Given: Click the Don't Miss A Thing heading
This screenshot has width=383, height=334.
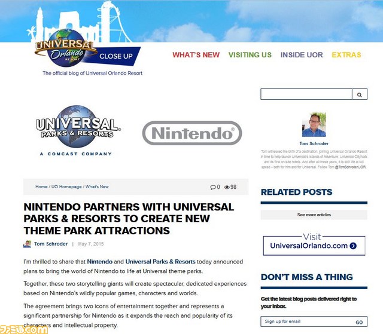Looking at the screenshot, I should click(x=307, y=277).
